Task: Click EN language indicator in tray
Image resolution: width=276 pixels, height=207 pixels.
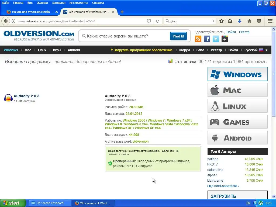Action: click(x=248, y=203)
